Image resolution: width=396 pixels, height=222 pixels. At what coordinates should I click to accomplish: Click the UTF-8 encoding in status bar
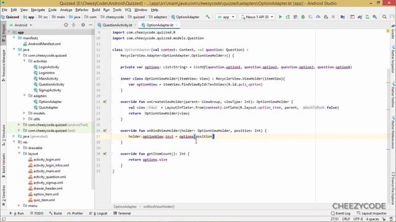pyautogui.click(x=358, y=219)
